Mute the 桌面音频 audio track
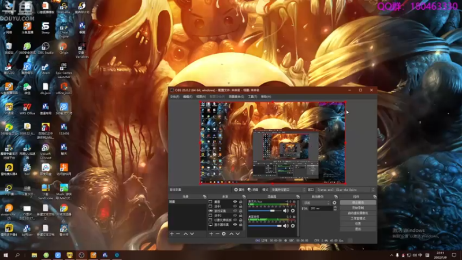This screenshot has width=462, height=260. (x=285, y=226)
